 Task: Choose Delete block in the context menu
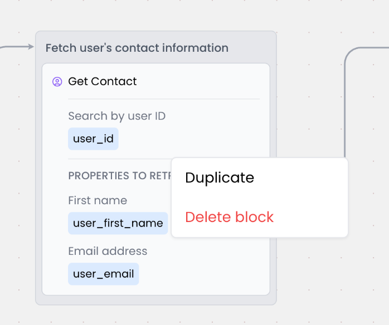point(229,217)
